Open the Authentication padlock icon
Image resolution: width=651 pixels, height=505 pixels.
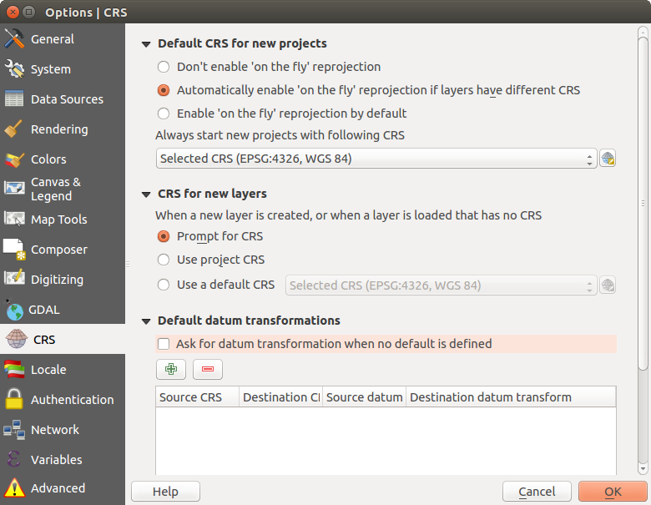[x=14, y=400]
